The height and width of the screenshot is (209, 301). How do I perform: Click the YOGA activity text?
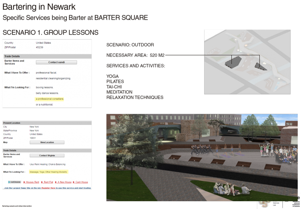(x=113, y=76)
